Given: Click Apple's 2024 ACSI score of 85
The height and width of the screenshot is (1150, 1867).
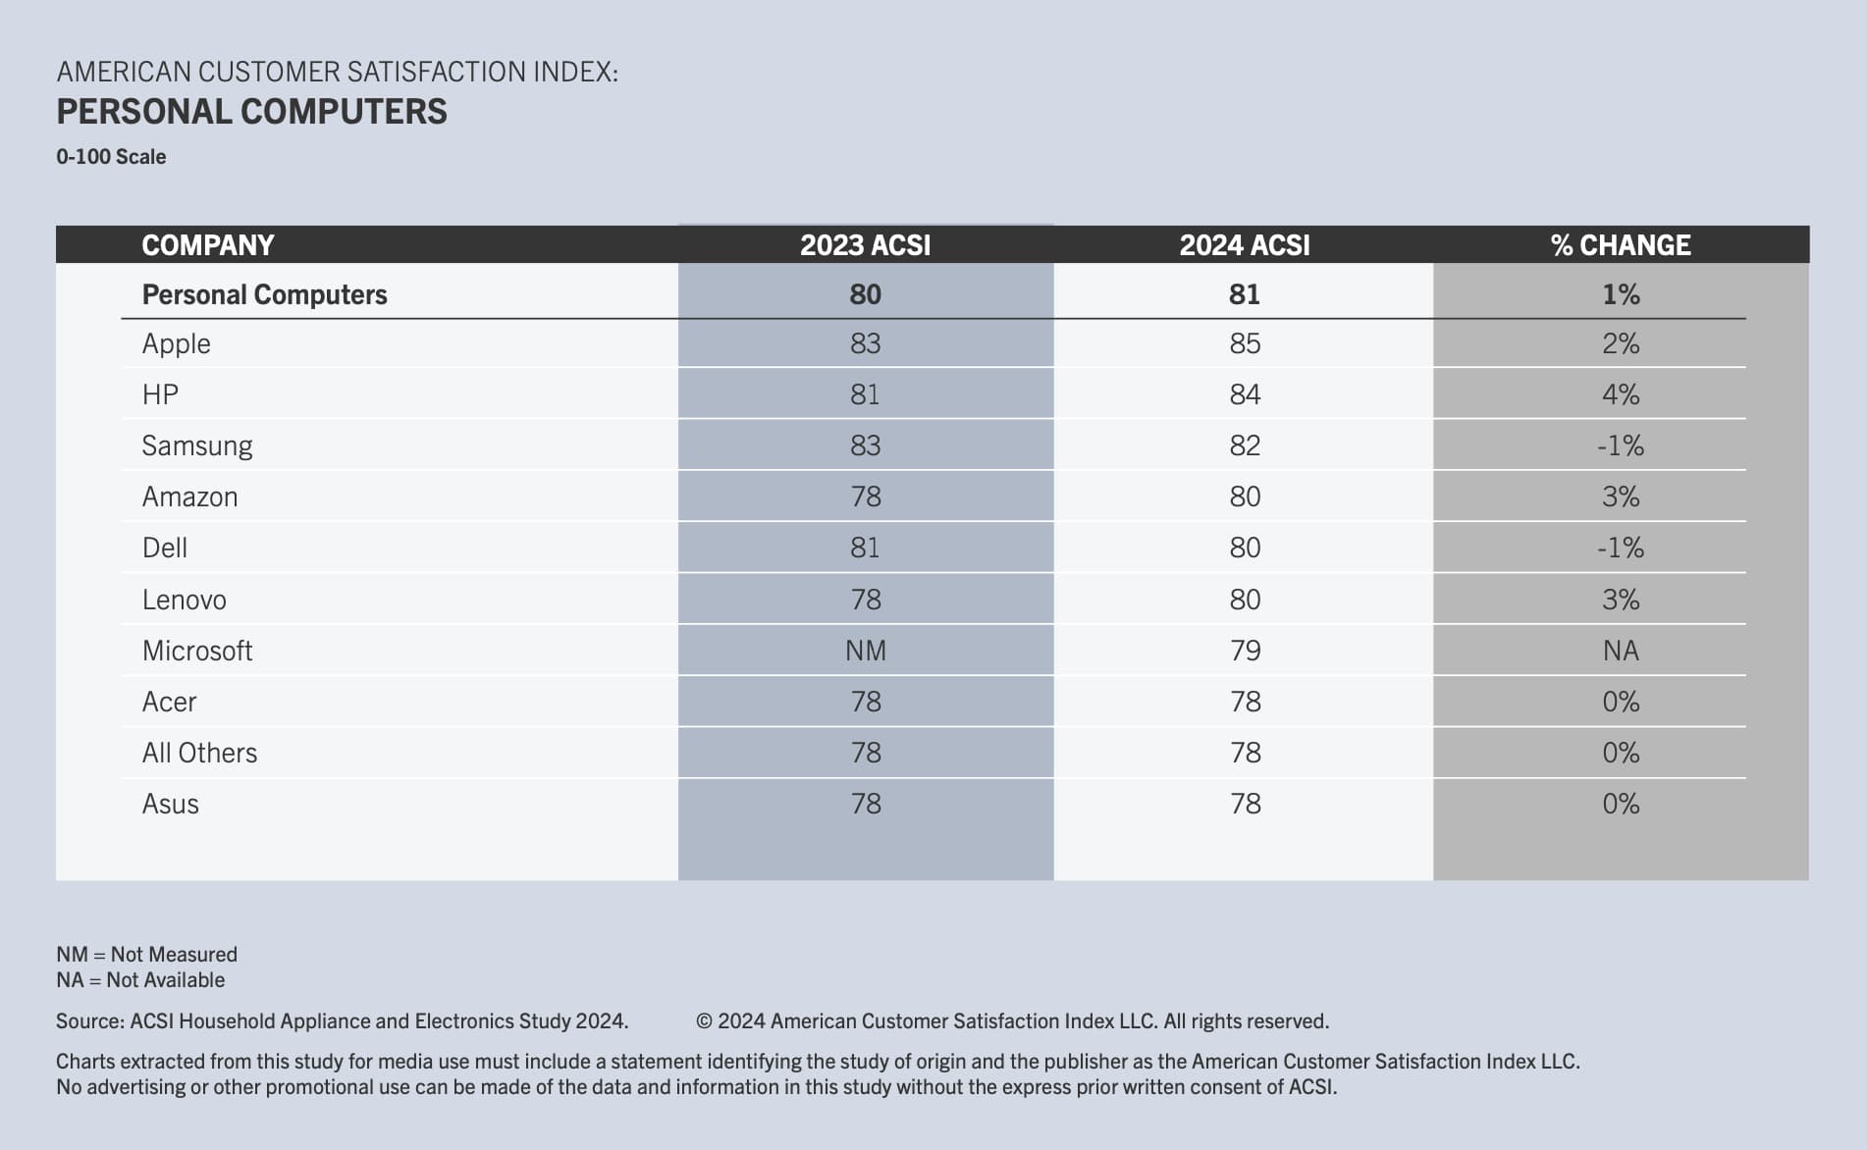Looking at the screenshot, I should 1244,344.
